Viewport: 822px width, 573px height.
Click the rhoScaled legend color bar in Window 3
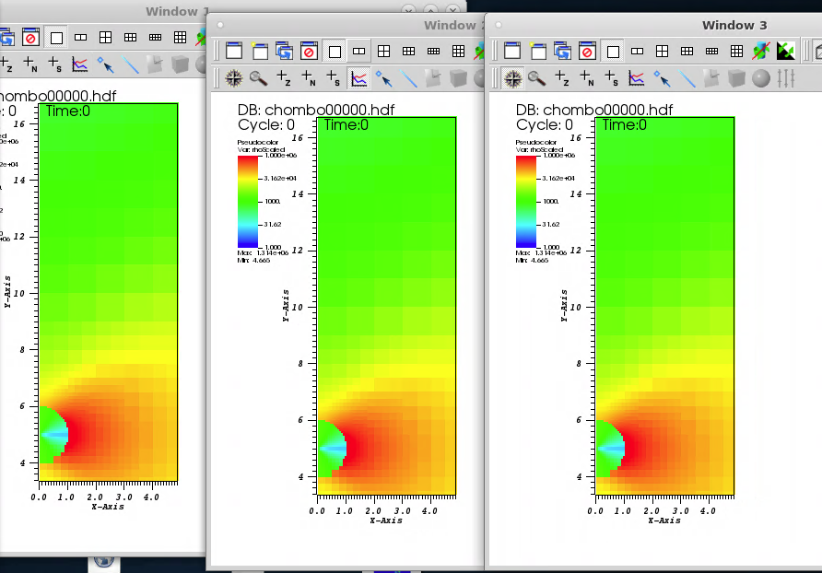click(x=526, y=202)
